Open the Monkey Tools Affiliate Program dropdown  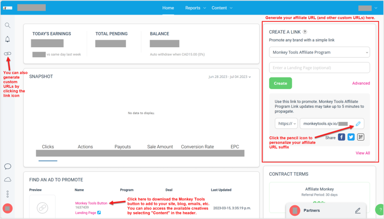pos(319,52)
